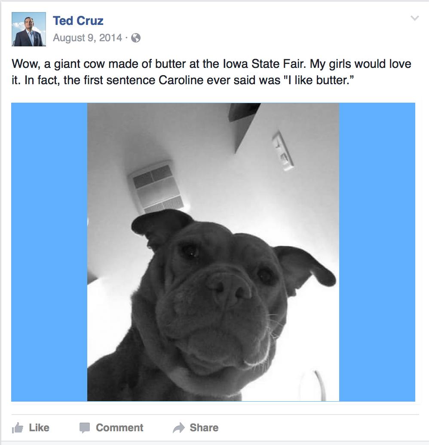Open the post options chevron menu
This screenshot has height=445, width=429.
pos(415,18)
